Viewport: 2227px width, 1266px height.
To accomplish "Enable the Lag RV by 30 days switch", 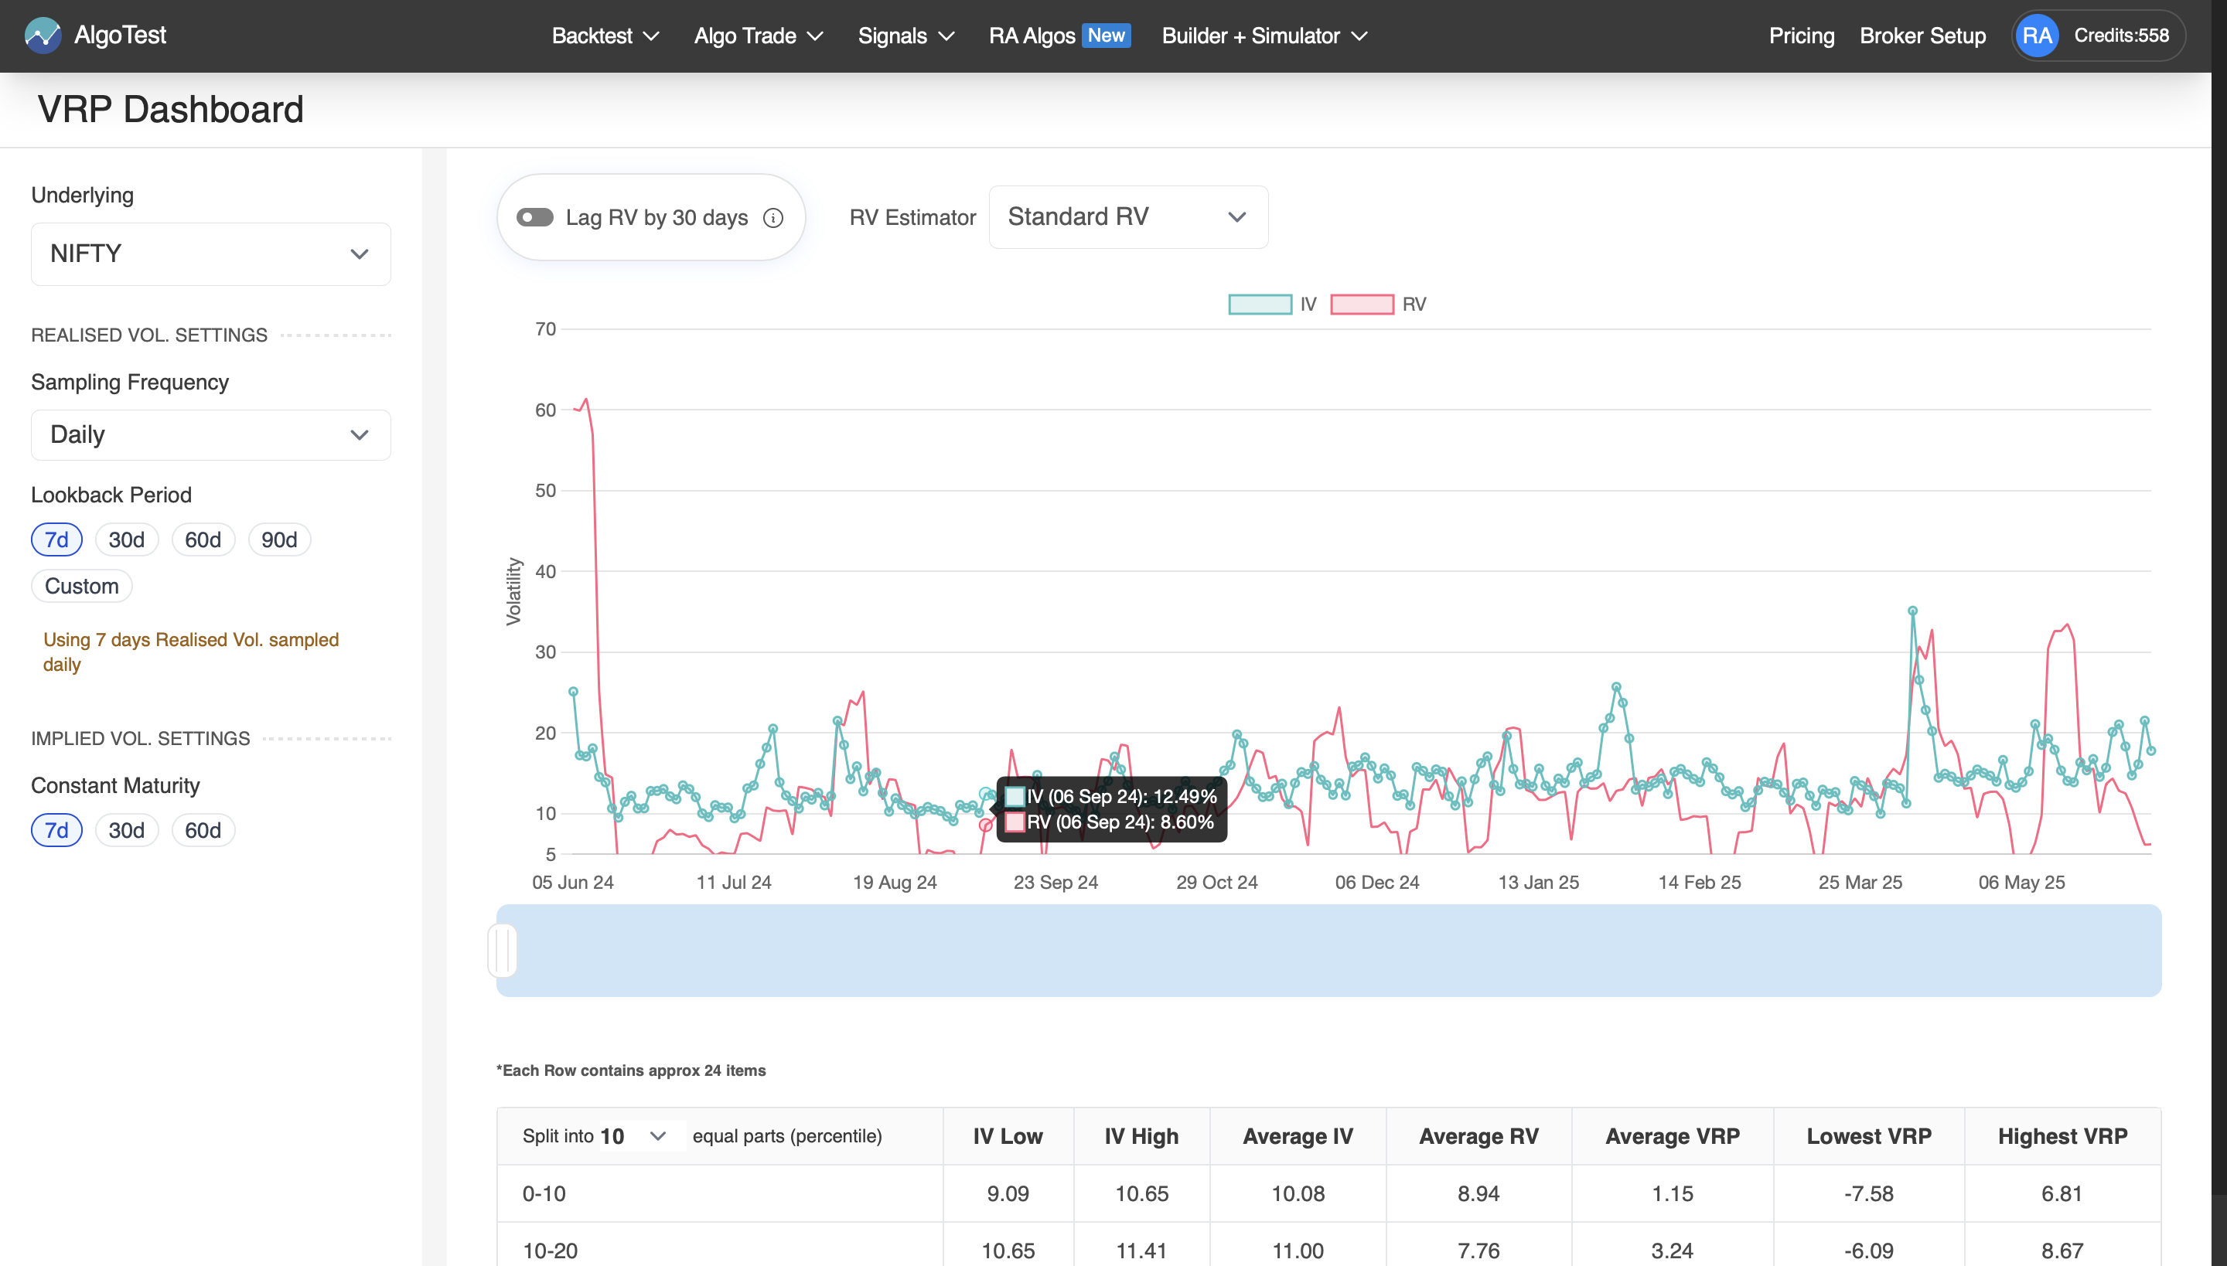I will click(x=537, y=217).
